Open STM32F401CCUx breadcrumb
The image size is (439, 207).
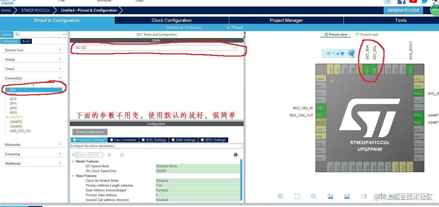(x=35, y=10)
